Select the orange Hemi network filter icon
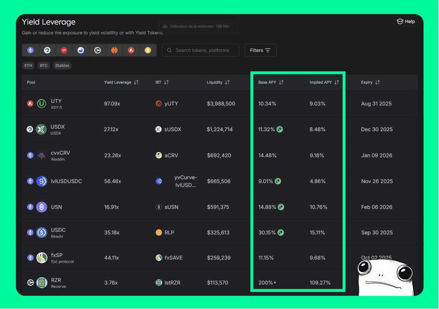Image resolution: width=439 pixels, height=309 pixels. pyautogui.click(x=115, y=50)
